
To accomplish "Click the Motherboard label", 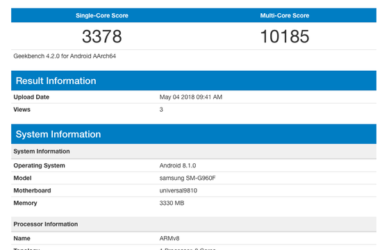I will [x=32, y=190].
